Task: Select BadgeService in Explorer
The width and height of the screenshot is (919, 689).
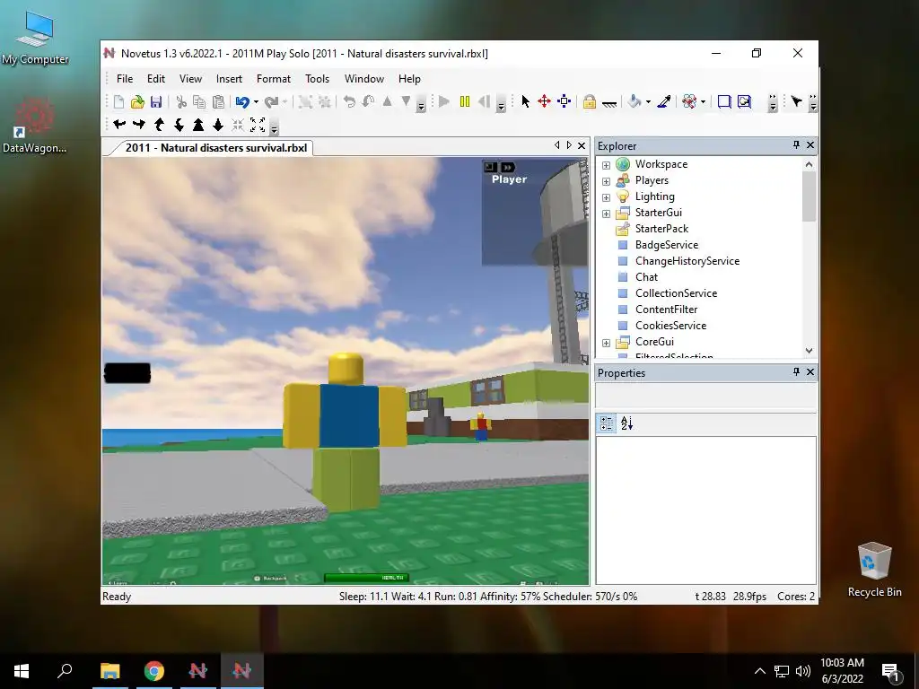Action: point(667,245)
